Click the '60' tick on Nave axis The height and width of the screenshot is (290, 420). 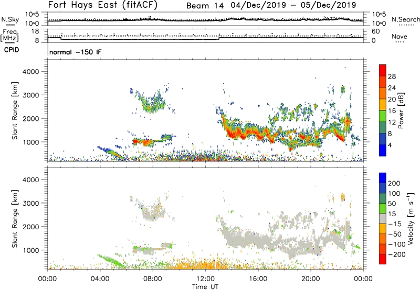pos(376,31)
